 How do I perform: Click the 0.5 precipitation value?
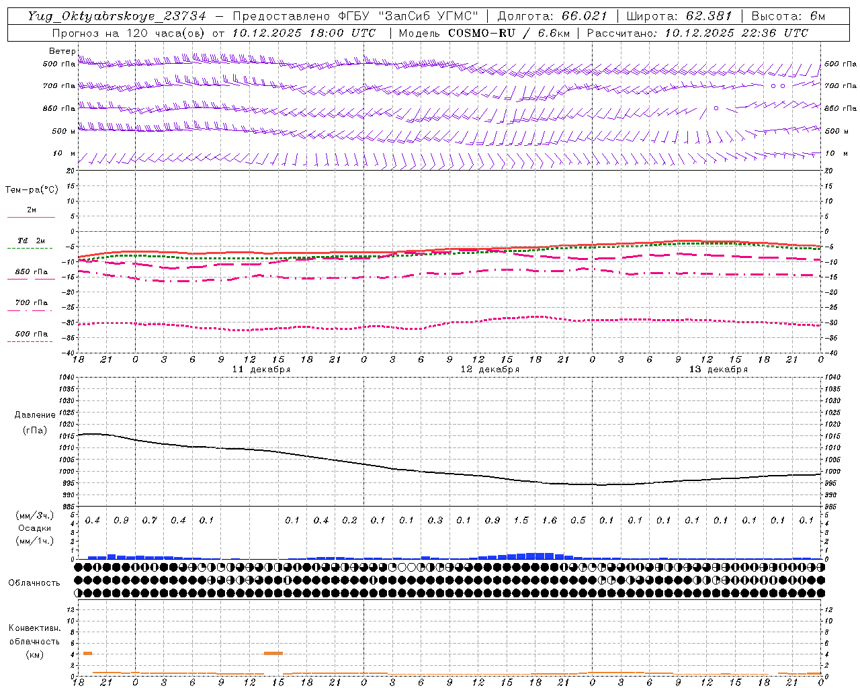tap(578, 521)
